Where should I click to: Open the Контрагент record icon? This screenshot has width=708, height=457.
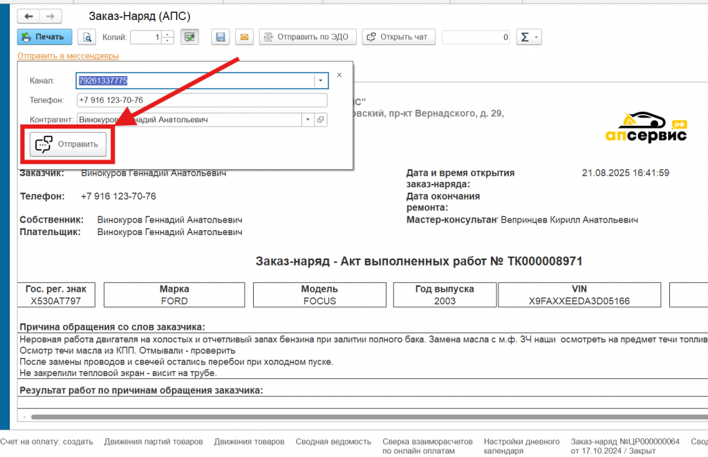(x=320, y=120)
